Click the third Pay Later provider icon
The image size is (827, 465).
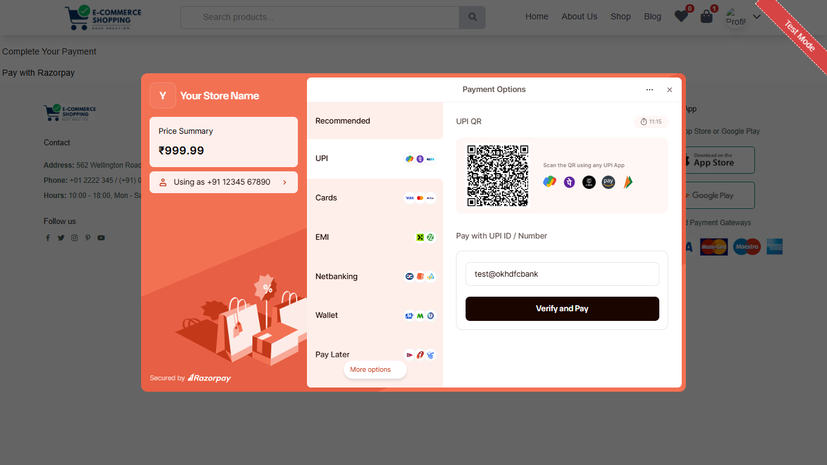[430, 355]
